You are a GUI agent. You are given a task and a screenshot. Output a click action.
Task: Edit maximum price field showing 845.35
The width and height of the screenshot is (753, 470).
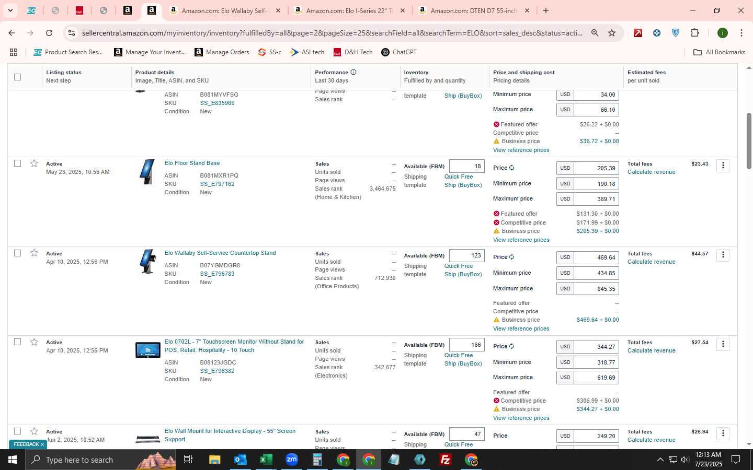(x=596, y=289)
